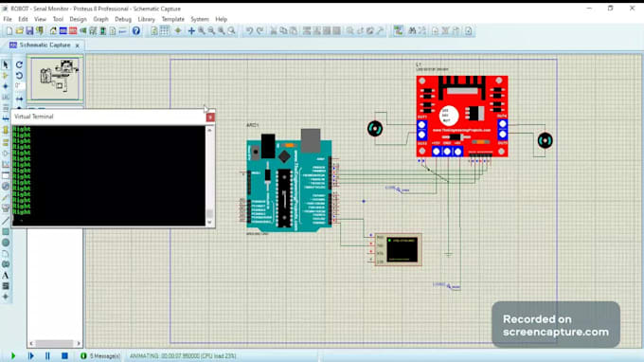Viewport: 644px width, 362px height.
Task: Click the schematic overview thumbnail
Action: click(56, 79)
